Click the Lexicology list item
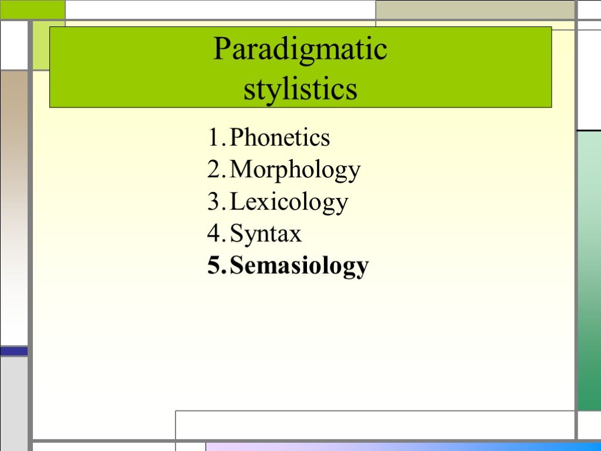This screenshot has width=601, height=451. (289, 202)
